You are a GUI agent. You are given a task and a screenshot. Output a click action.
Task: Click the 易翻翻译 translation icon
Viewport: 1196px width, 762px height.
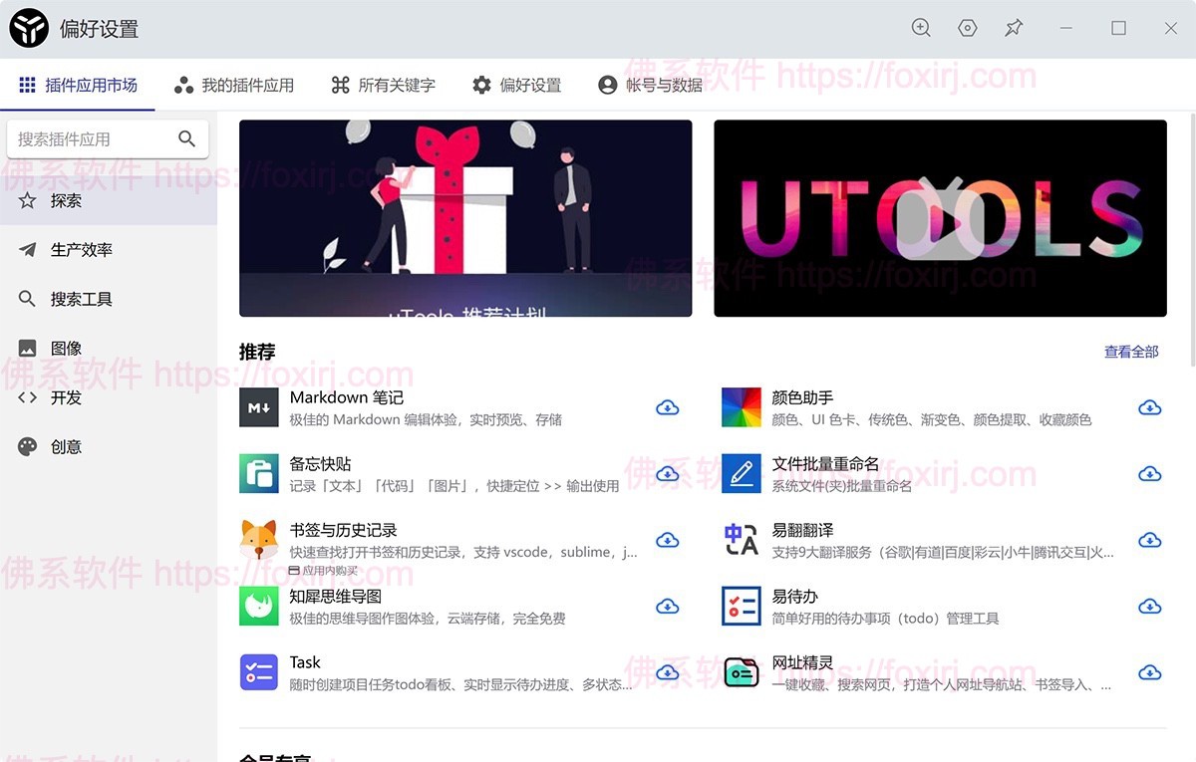pyautogui.click(x=742, y=540)
